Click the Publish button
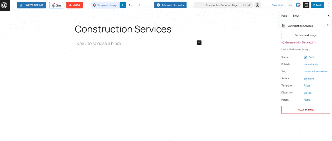332x141 pixels. pos(317,5)
